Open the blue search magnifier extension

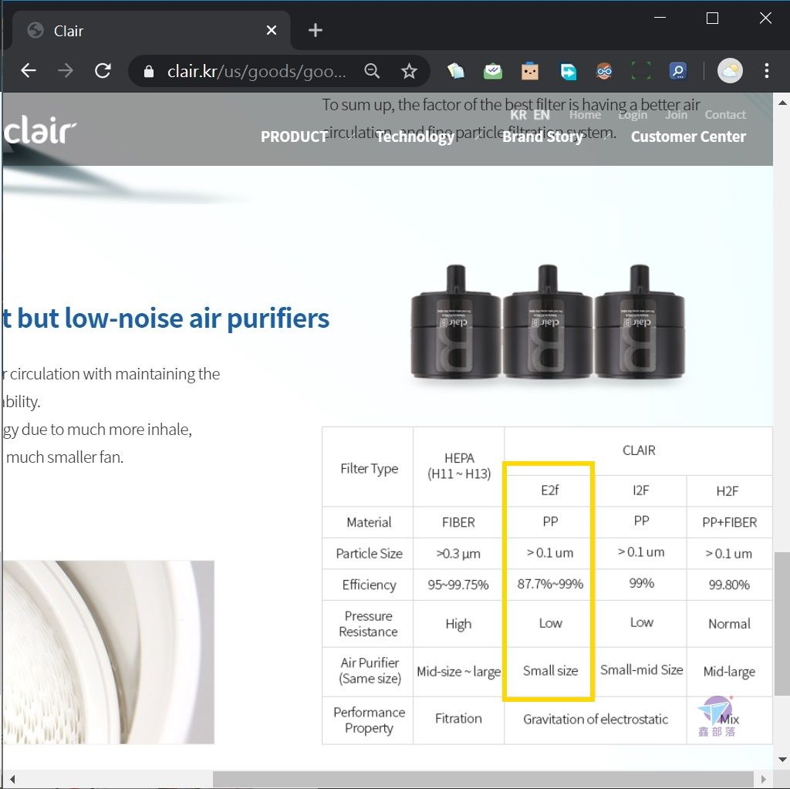coord(678,71)
